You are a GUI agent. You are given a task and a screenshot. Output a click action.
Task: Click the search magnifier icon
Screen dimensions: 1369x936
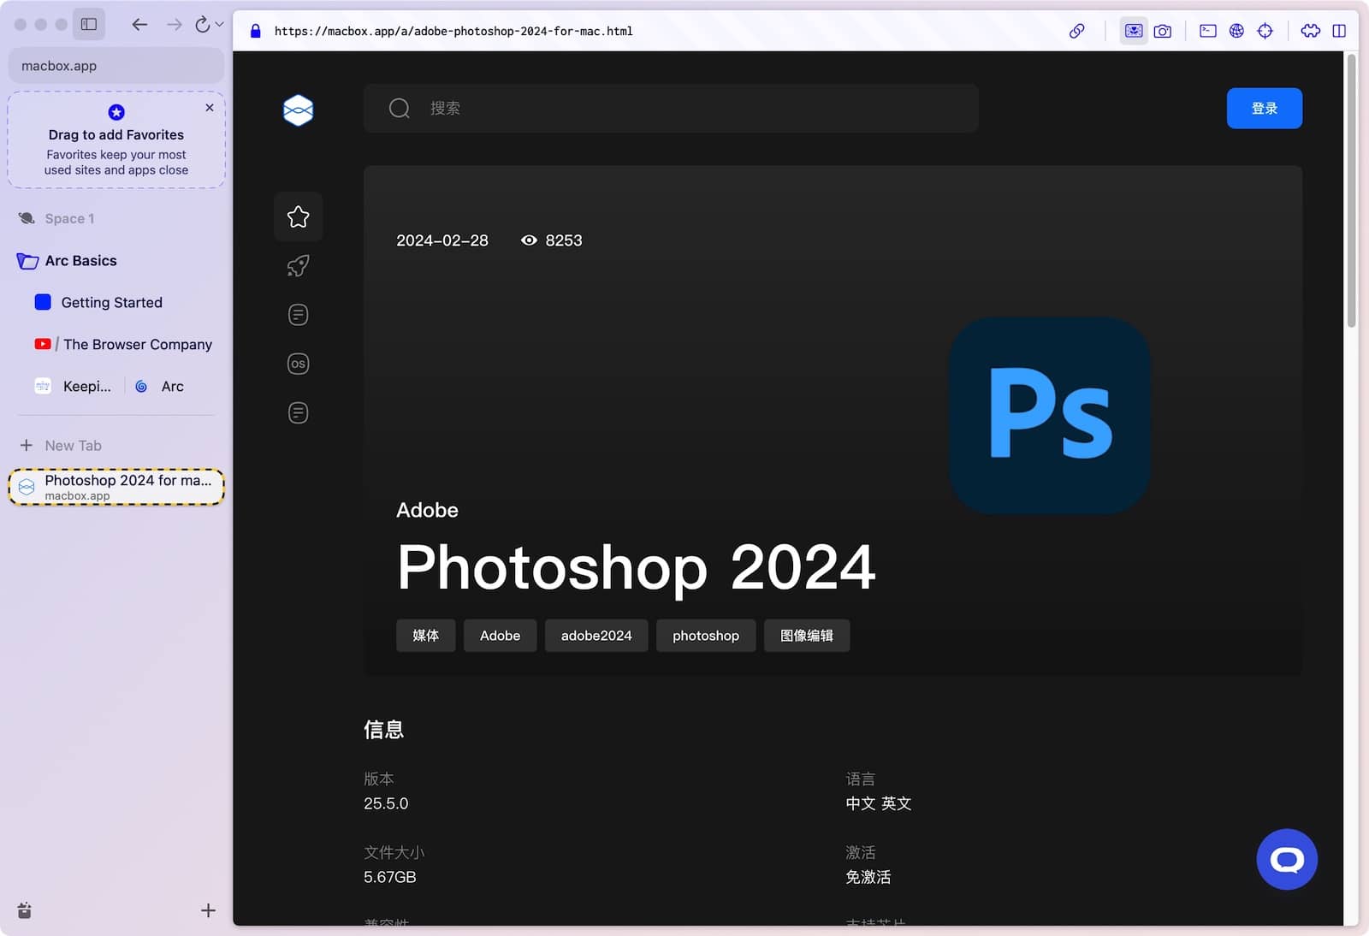click(400, 108)
